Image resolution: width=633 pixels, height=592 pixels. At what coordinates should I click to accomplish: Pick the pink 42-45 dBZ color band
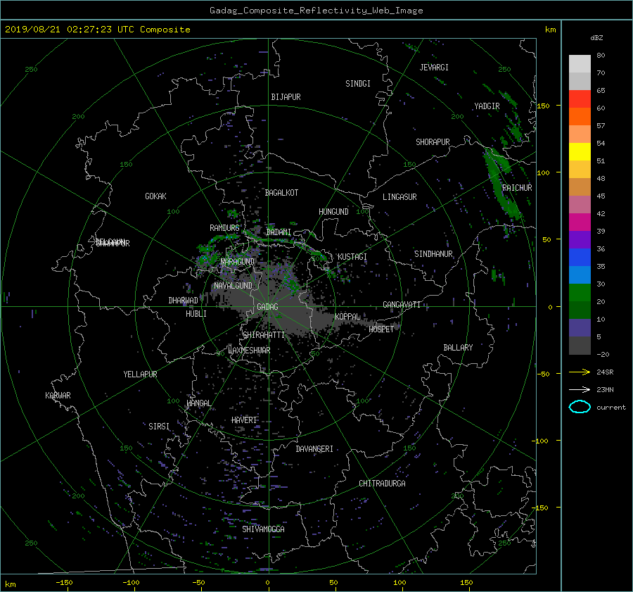tap(580, 204)
